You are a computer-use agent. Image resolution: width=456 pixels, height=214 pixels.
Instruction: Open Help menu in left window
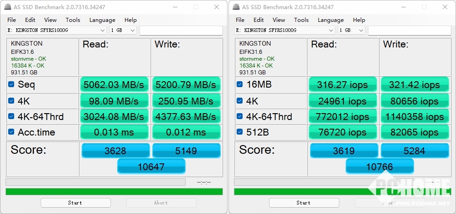click(x=130, y=20)
